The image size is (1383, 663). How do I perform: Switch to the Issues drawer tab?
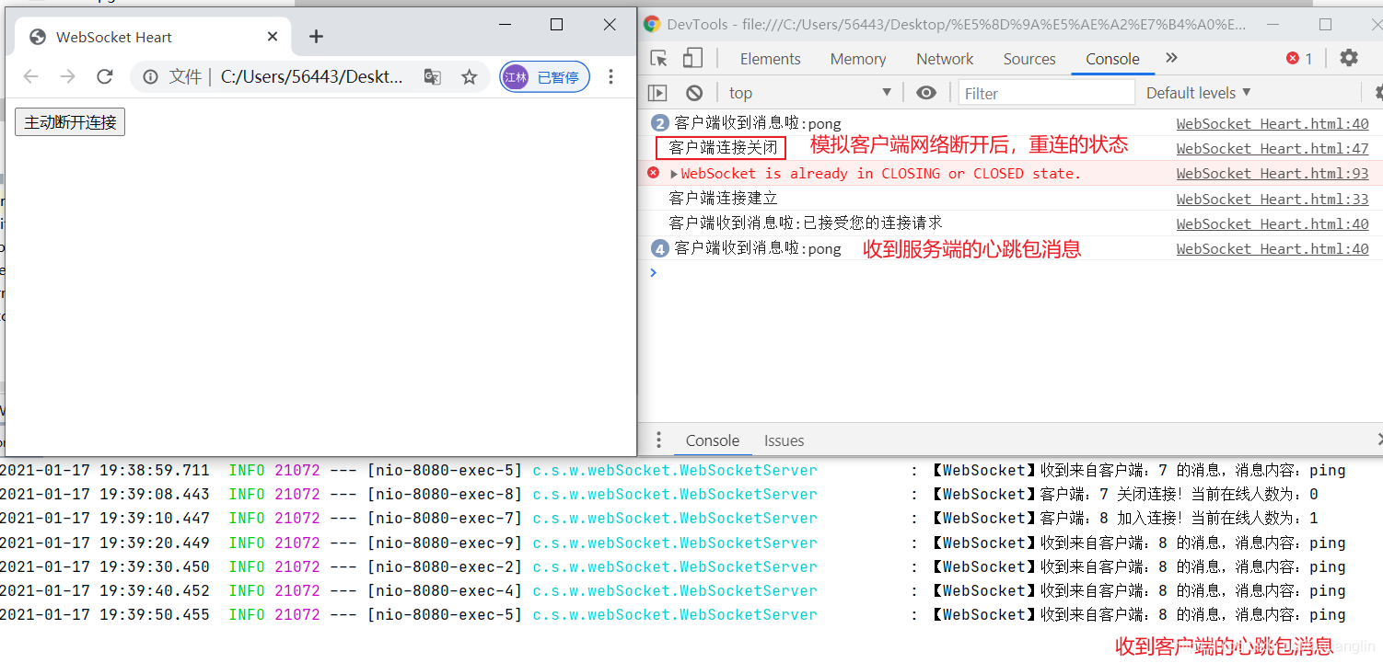pos(784,440)
